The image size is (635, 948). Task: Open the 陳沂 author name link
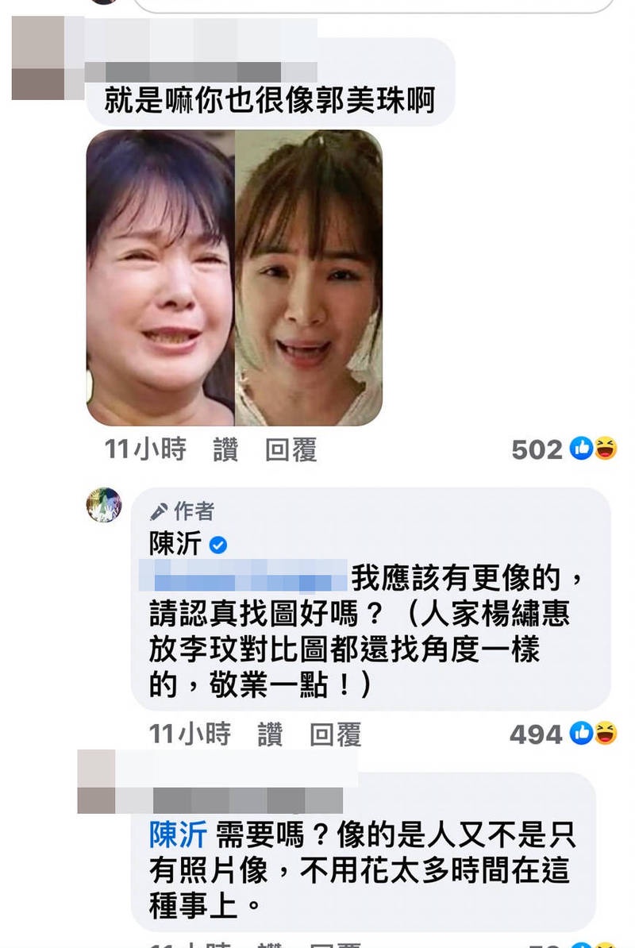pyautogui.click(x=175, y=543)
